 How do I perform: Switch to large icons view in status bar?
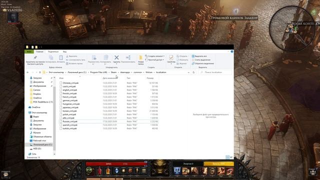231,157
